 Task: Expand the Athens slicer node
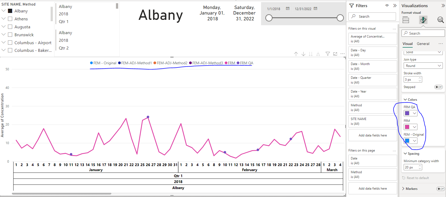[4, 19]
